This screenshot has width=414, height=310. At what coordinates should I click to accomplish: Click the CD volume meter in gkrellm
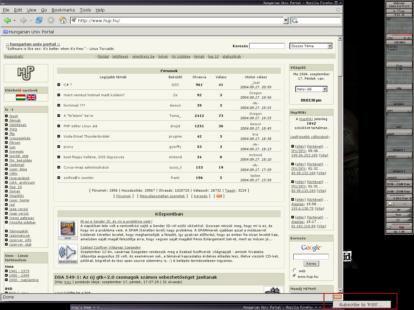(x=399, y=220)
